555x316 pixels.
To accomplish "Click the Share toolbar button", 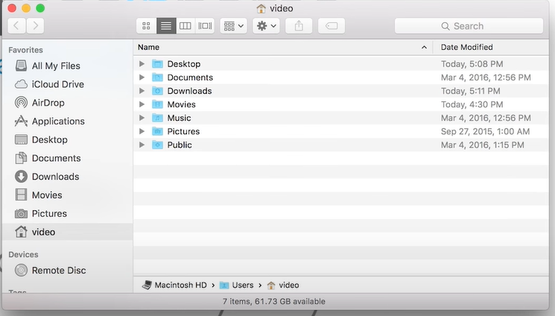I will 299,26.
